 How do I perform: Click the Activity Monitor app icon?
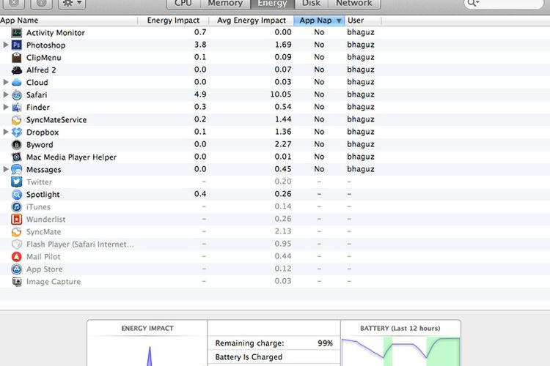pyautogui.click(x=16, y=33)
